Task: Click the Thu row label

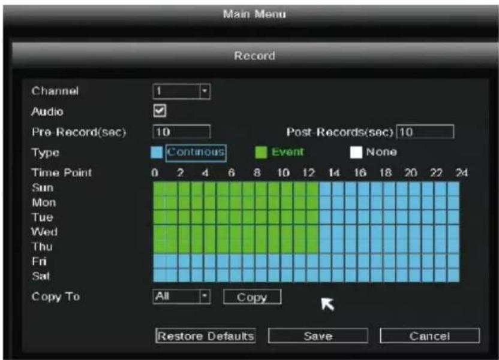Action: point(43,247)
